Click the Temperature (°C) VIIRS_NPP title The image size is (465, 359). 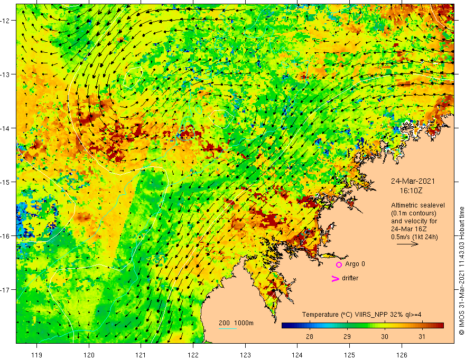click(x=361, y=315)
